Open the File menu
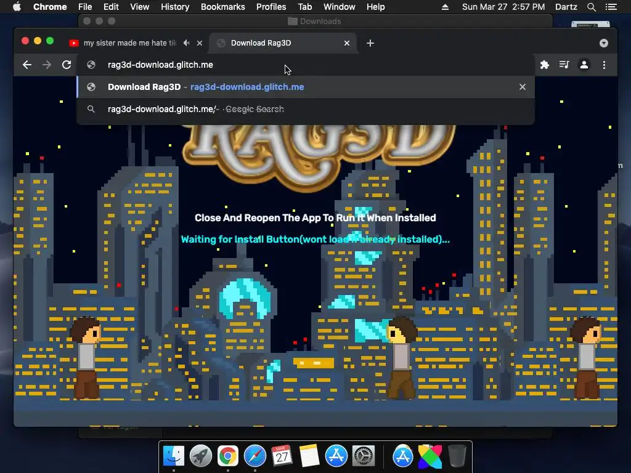631x473 pixels. (x=85, y=7)
